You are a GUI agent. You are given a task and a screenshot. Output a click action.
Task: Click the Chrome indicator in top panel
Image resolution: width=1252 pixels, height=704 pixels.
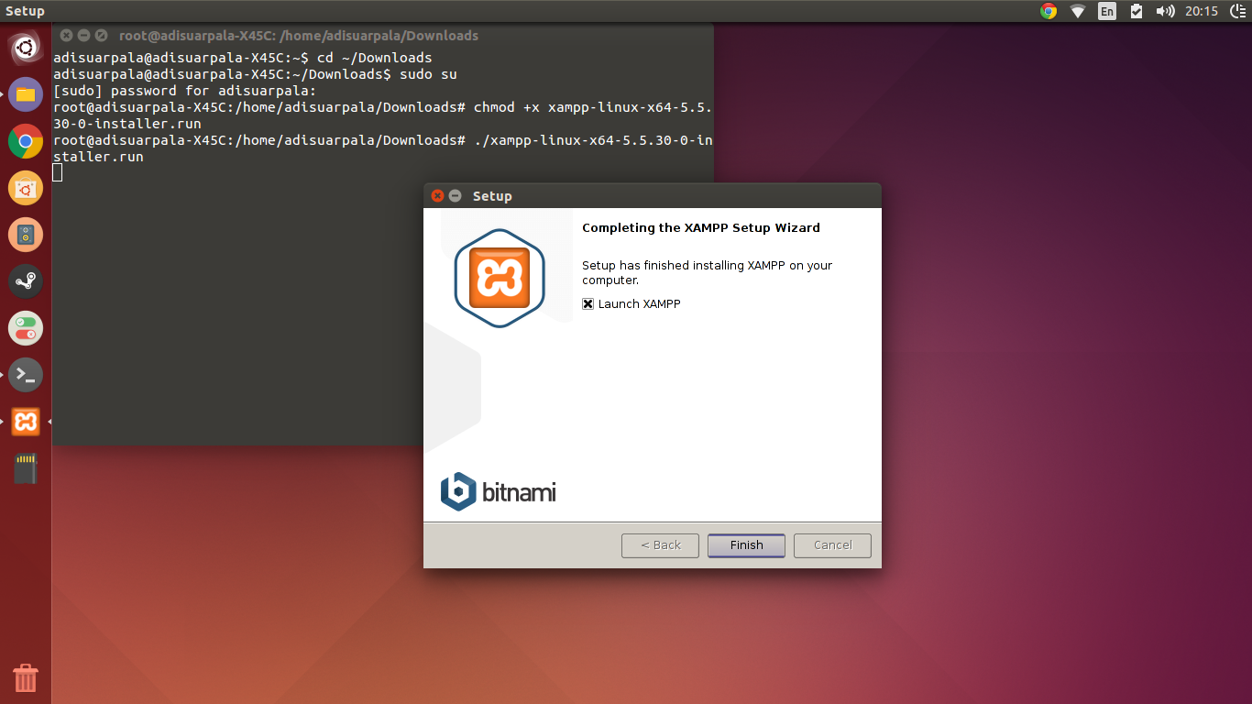[x=1049, y=11]
